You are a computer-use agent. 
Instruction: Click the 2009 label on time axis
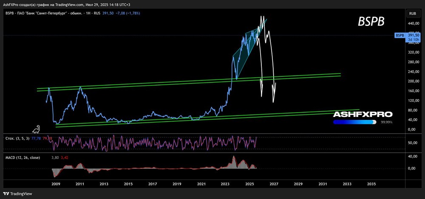coord(56,184)
